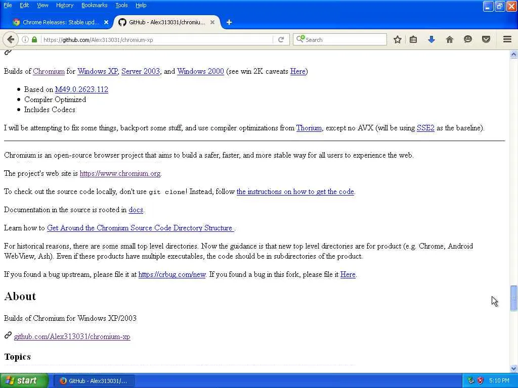Close the GitHub chromium-xp tab

(x=212, y=22)
